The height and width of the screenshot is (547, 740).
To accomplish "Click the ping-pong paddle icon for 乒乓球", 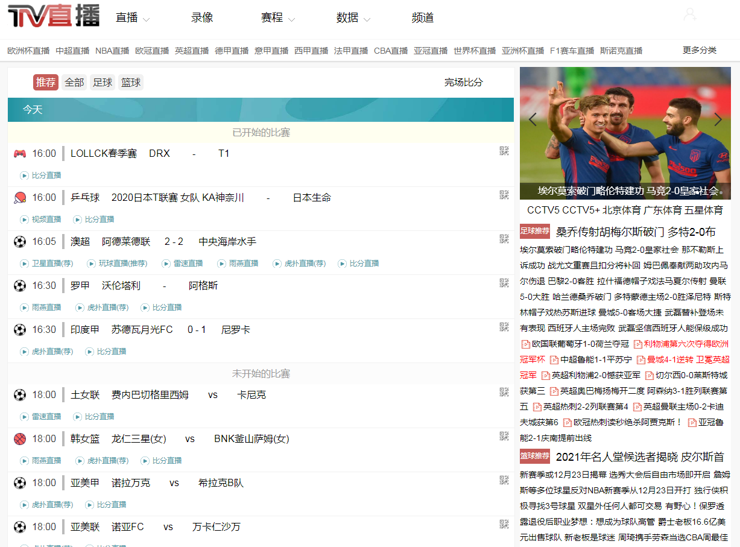I will pos(20,198).
